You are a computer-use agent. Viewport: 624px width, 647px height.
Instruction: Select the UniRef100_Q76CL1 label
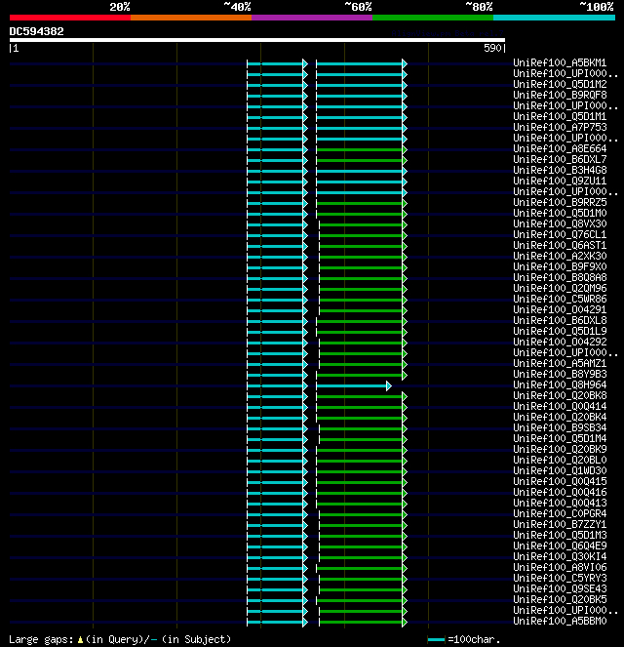coord(560,234)
